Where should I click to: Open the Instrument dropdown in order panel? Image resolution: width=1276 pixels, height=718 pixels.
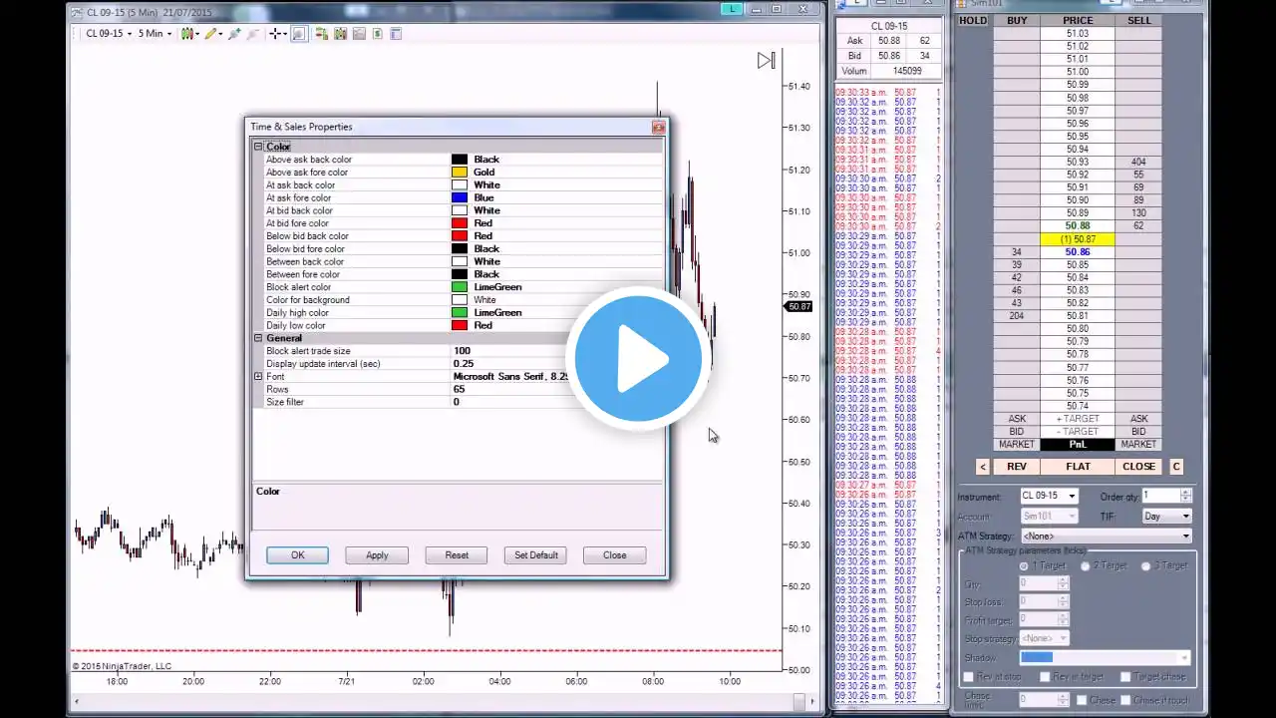pos(1049,496)
